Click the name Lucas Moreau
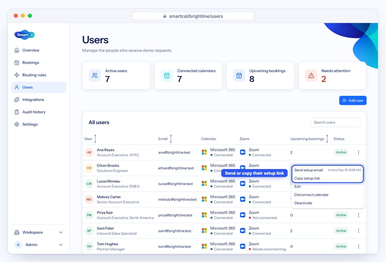Image resolution: width=386 pixels, height=262 pixels. 108,181
